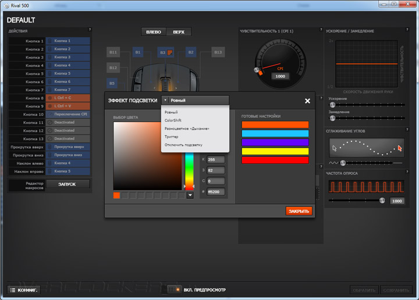Click the B3 button marker with orange icon
Image resolution: width=419 pixels, height=300 pixels.
tap(166, 52)
